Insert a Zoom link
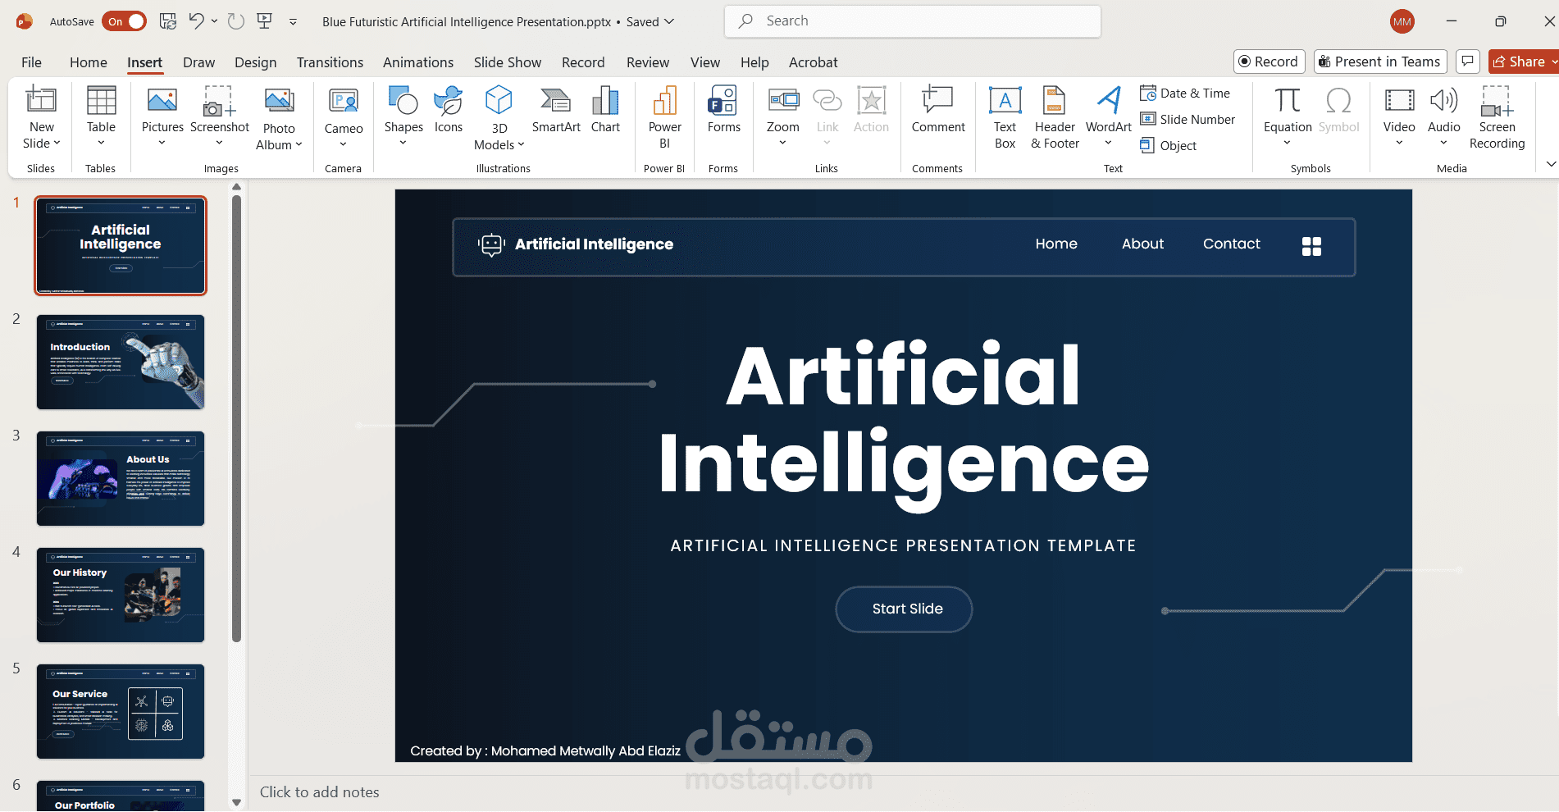The image size is (1559, 812). click(x=783, y=118)
